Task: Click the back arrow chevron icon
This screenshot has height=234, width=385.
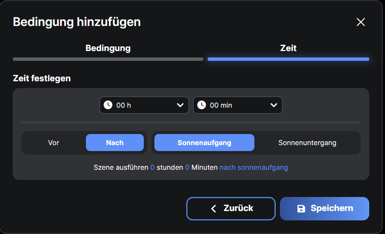Action: [x=214, y=208]
